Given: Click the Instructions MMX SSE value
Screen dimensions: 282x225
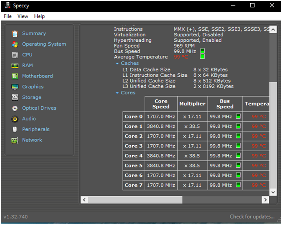Looking at the screenshot, I should pos(222,29).
